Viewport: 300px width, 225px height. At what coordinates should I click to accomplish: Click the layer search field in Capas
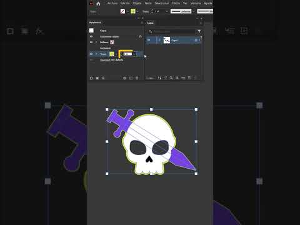click(x=174, y=31)
